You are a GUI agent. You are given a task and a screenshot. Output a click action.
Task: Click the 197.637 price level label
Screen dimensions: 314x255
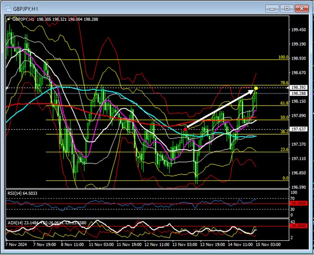298,130
